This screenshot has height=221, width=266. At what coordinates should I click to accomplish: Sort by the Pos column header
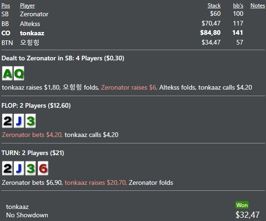pyautogui.click(x=6, y=6)
